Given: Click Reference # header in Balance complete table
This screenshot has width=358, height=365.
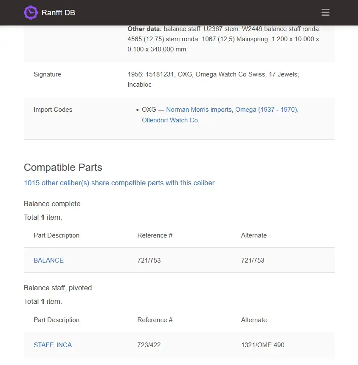Looking at the screenshot, I should point(155,235).
